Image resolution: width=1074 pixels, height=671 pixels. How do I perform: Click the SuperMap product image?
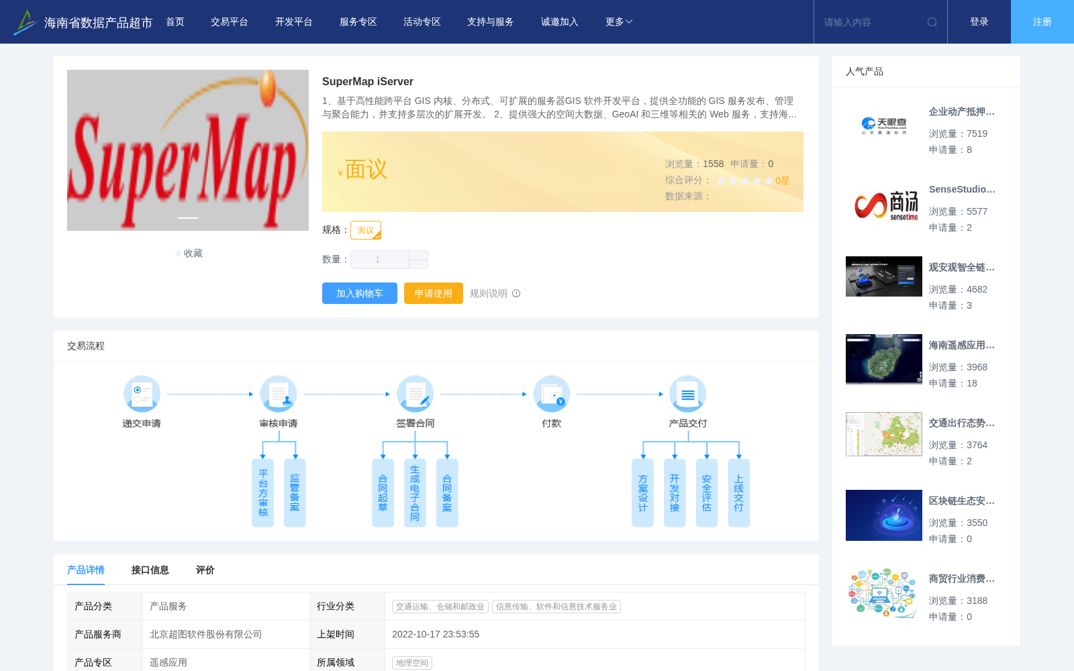tap(188, 150)
